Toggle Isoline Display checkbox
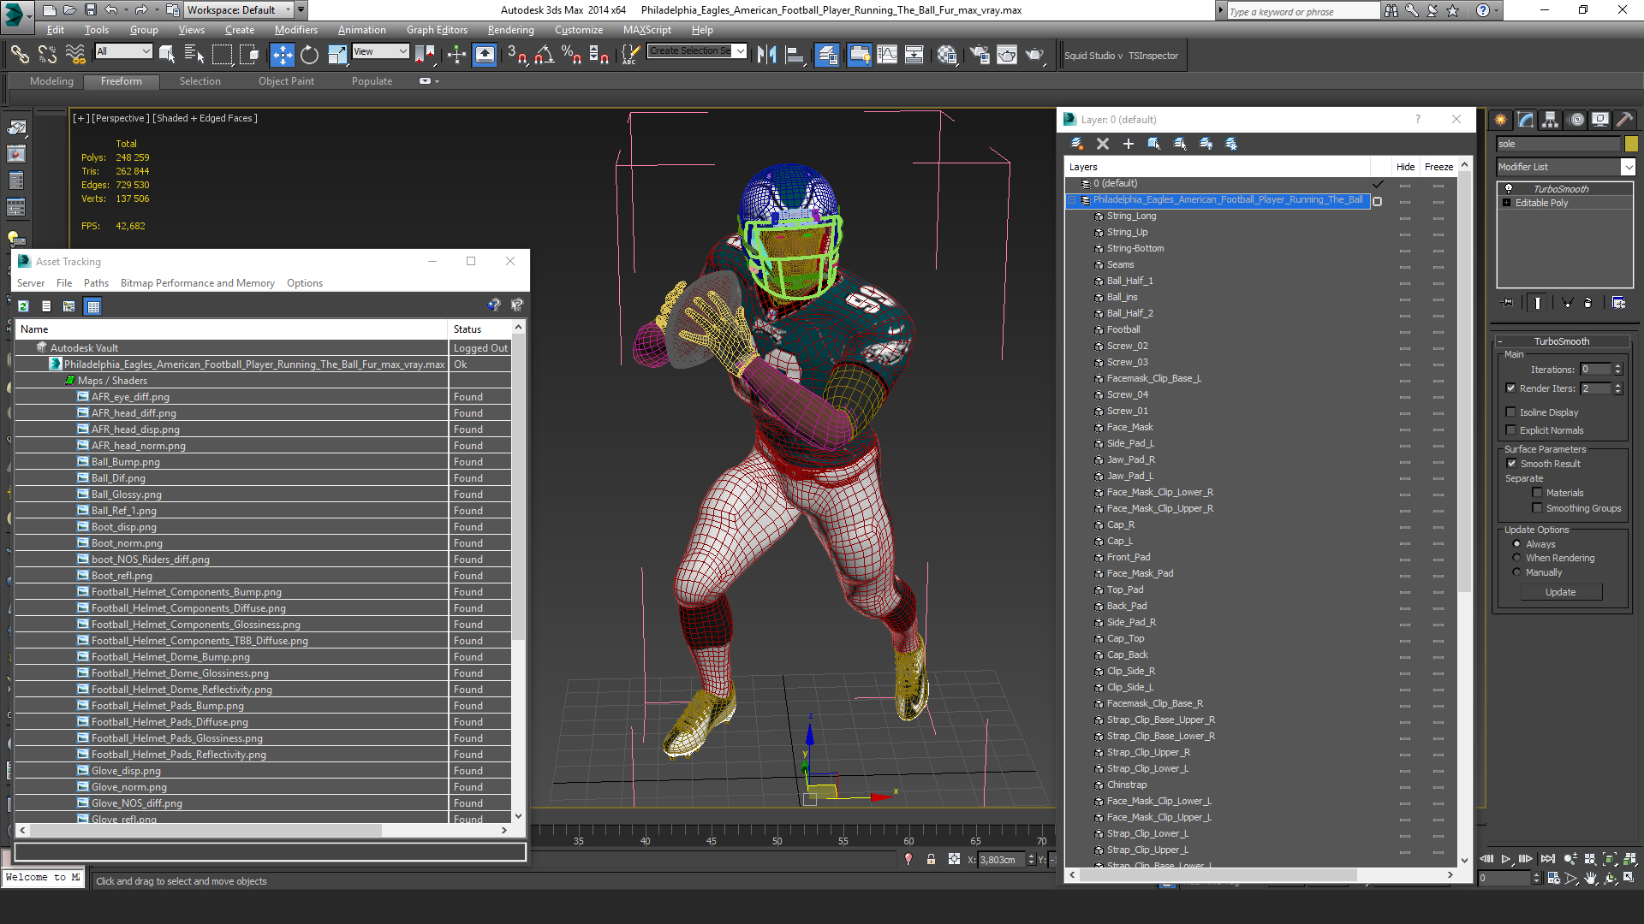This screenshot has width=1644, height=924. 1511,412
